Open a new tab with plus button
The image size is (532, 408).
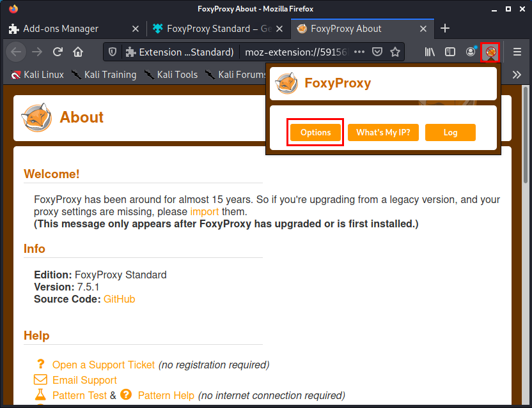tap(445, 29)
